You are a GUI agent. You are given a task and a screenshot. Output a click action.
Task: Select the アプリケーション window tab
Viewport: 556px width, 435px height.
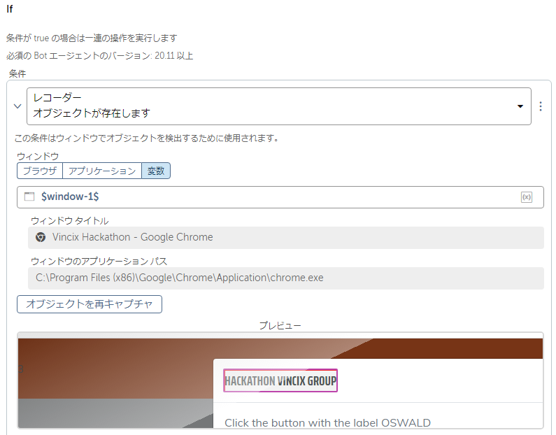(102, 171)
